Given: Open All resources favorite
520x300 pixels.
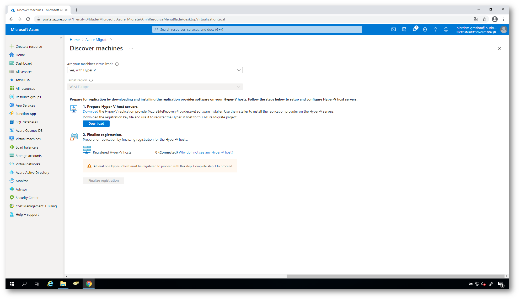Looking at the screenshot, I should click(x=25, y=88).
